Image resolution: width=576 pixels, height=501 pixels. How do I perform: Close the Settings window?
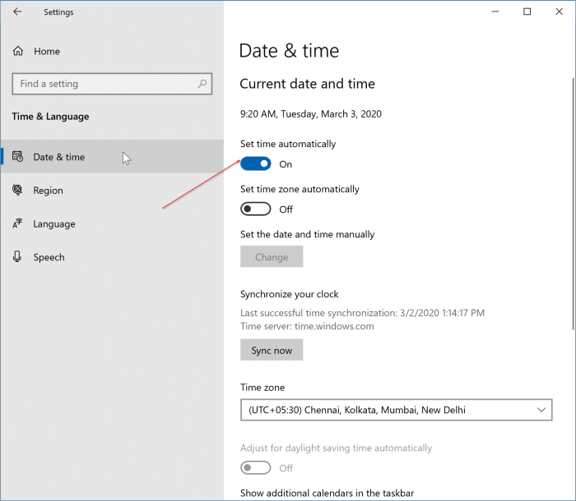tap(559, 11)
